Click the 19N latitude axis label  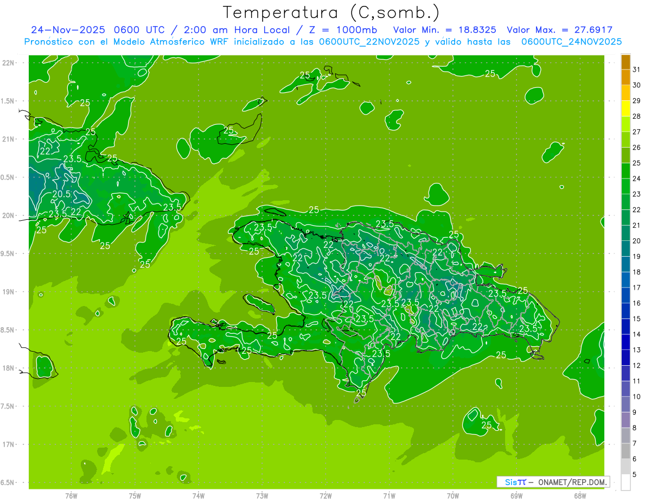[x=8, y=292]
